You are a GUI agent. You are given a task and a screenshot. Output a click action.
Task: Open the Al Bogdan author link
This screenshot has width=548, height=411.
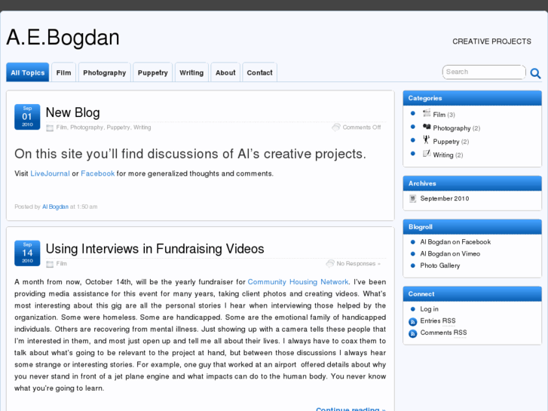tap(55, 207)
